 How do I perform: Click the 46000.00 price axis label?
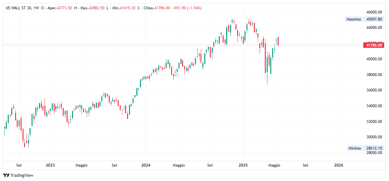coord(374,12)
